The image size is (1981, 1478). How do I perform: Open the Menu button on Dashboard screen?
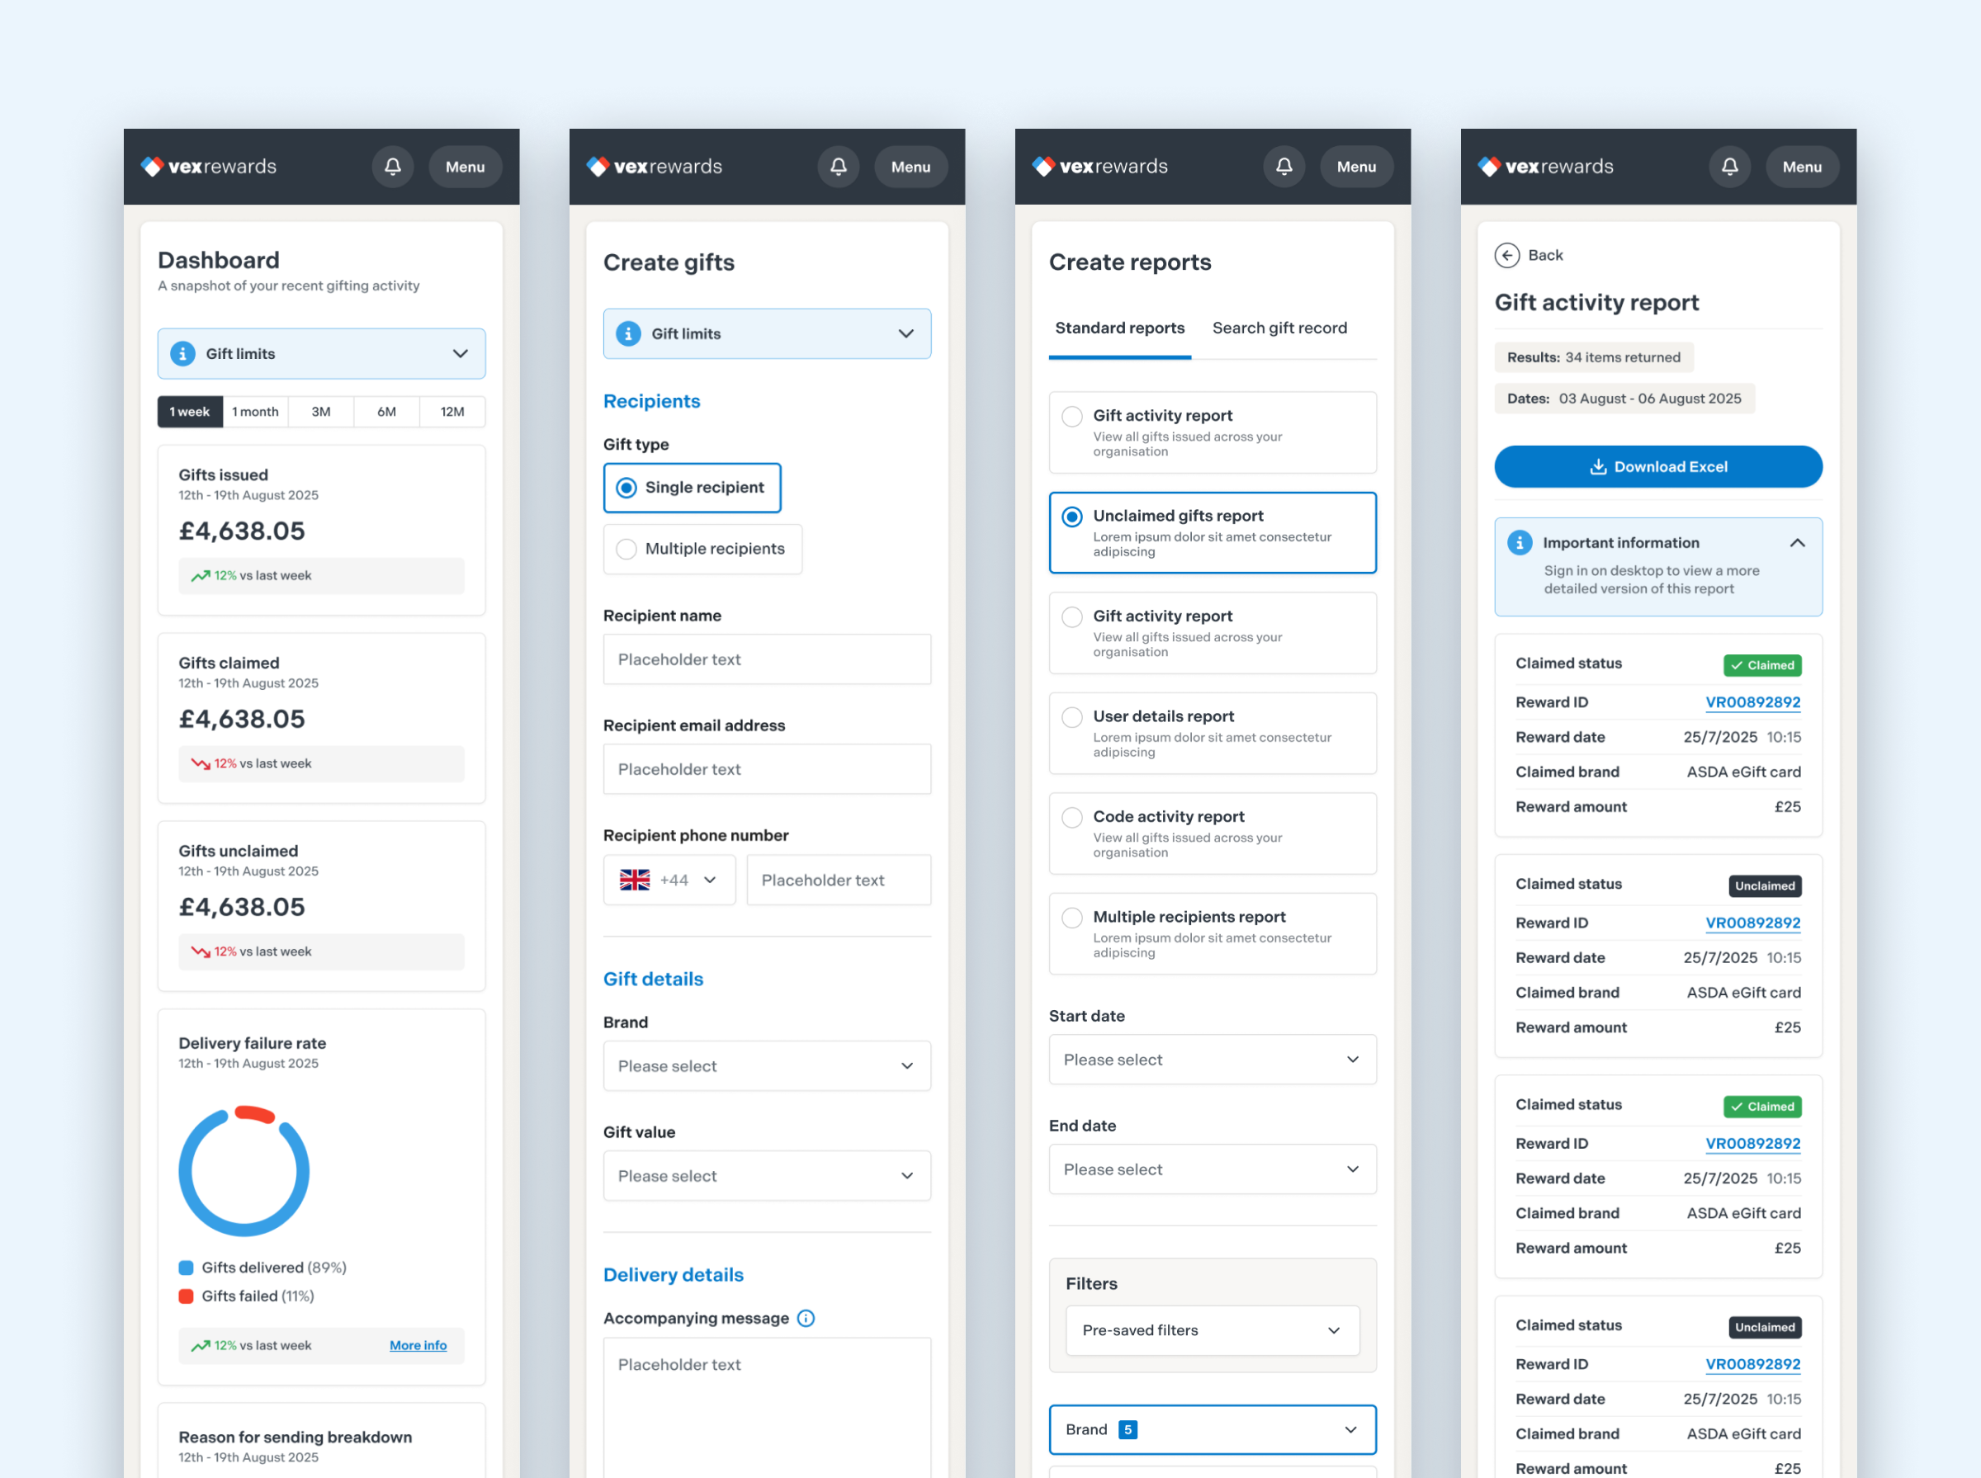(466, 167)
